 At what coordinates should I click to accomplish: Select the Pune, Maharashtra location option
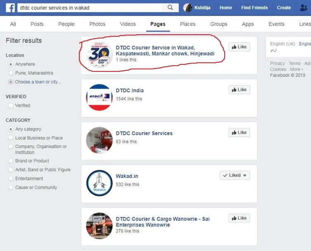11,73
